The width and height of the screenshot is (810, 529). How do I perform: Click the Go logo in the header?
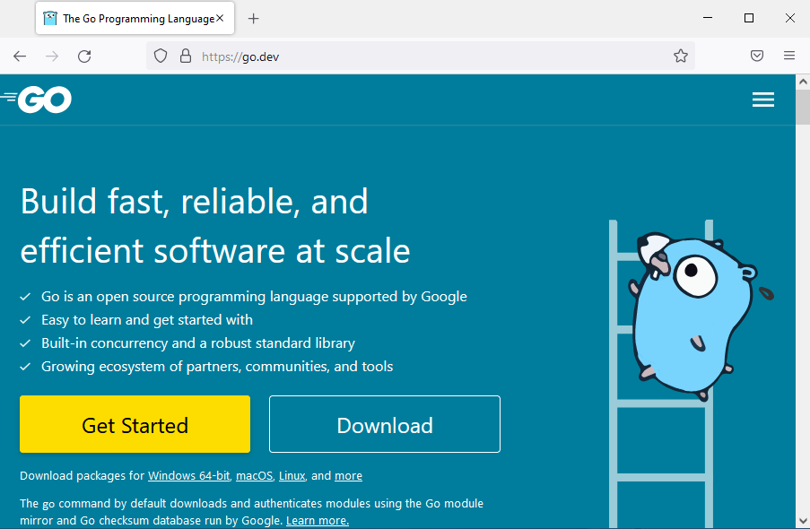[x=36, y=100]
